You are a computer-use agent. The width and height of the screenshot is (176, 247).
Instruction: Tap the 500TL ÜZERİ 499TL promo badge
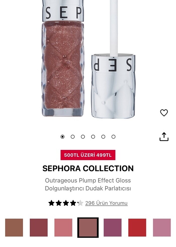[x=88, y=155]
